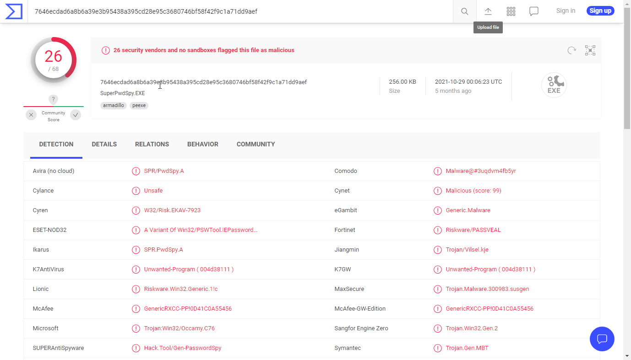
Task: Click the reanalyze refresh icon
Action: click(x=571, y=50)
